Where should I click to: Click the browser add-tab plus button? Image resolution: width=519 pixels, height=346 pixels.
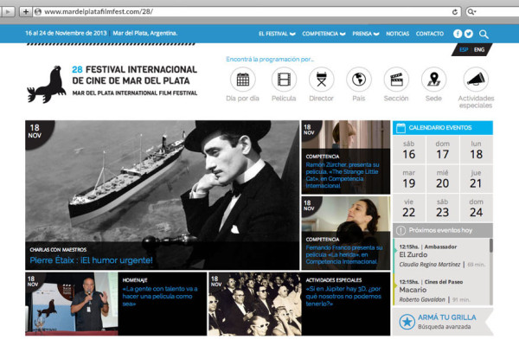click(25, 12)
